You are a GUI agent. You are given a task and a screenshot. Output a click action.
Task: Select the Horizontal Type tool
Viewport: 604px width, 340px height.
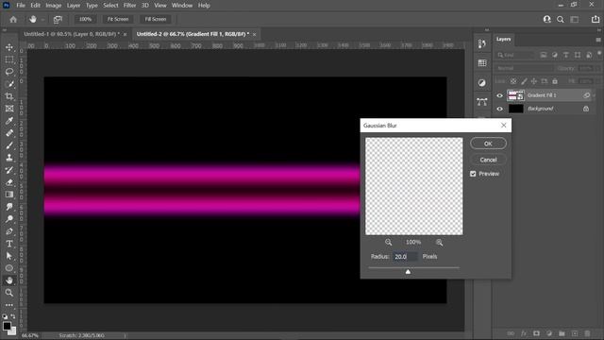pyautogui.click(x=9, y=244)
